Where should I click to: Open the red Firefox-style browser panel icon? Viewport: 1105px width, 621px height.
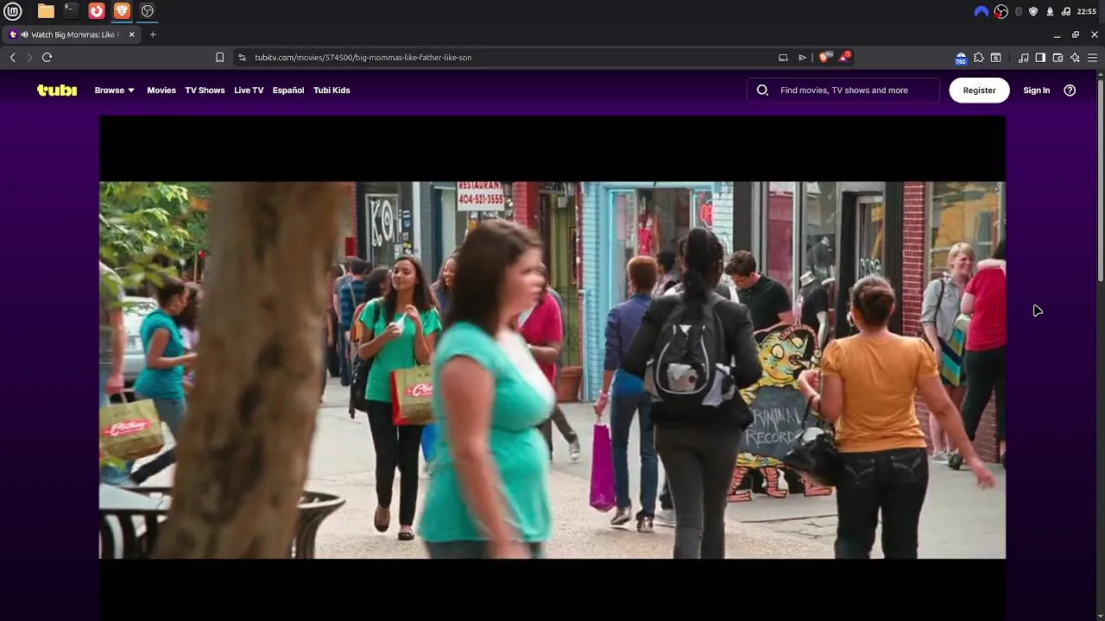(x=97, y=11)
